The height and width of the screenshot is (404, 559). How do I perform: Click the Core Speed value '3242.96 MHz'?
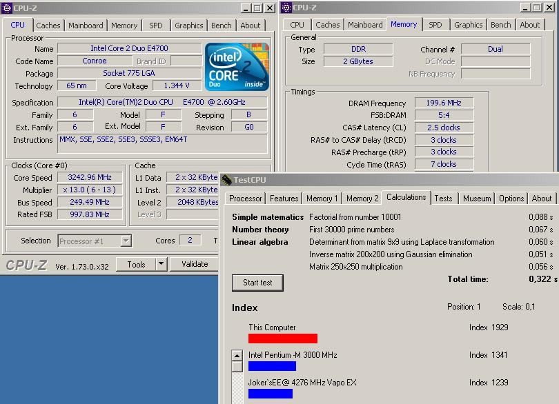90,177
